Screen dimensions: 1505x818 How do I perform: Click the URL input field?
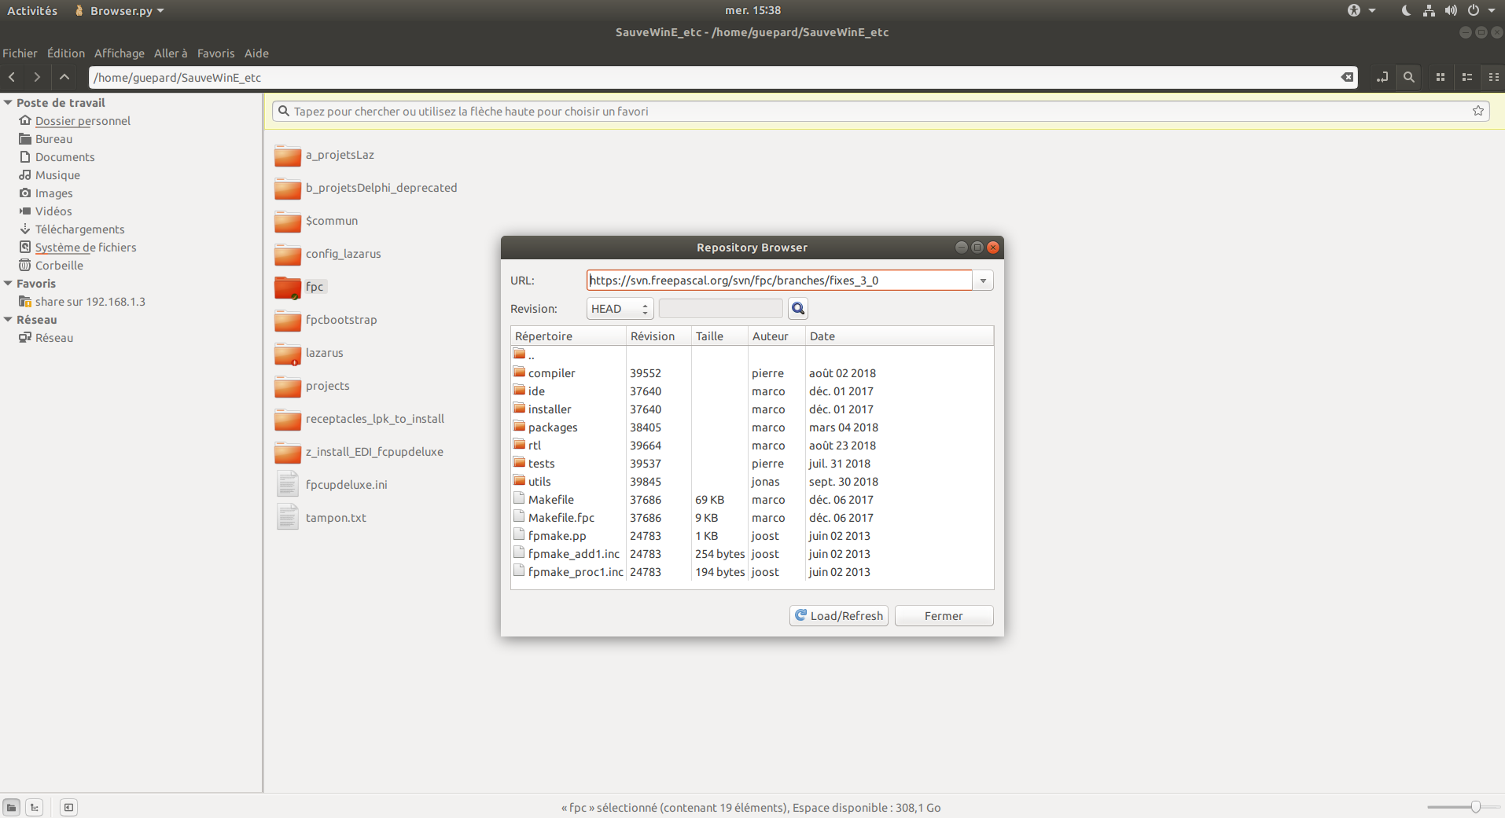coord(779,281)
